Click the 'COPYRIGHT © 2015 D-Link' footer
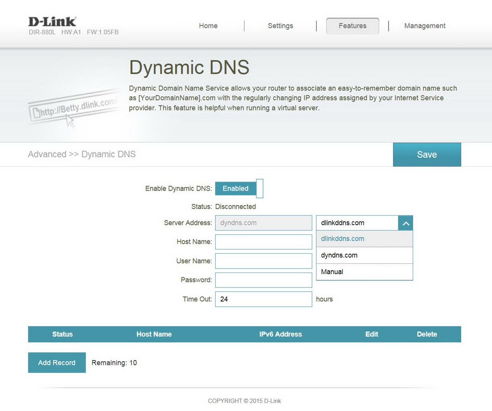Screen dimensions: 492x411 pos(244,401)
